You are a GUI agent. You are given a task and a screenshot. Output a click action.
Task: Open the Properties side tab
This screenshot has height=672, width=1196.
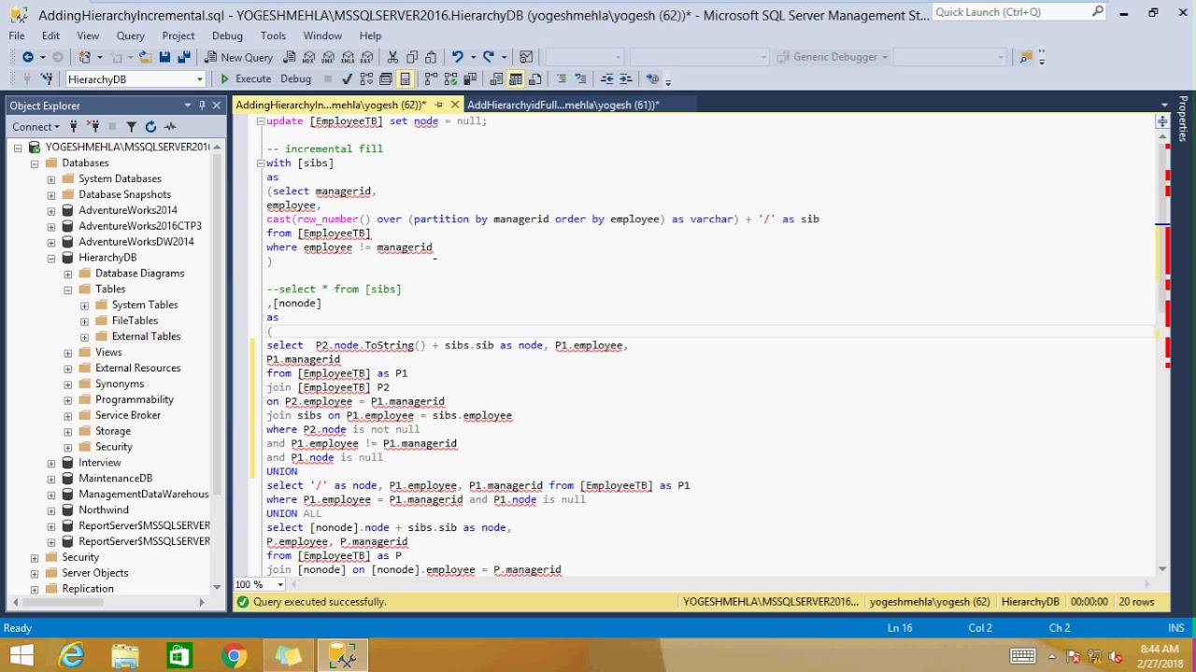[1184, 119]
